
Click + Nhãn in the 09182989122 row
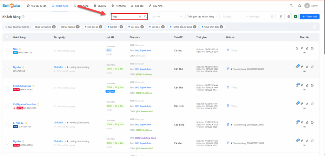coord(109,54)
